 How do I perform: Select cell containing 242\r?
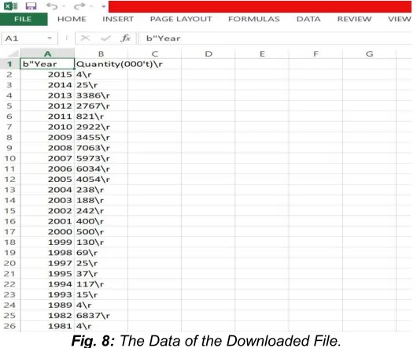[x=101, y=211]
